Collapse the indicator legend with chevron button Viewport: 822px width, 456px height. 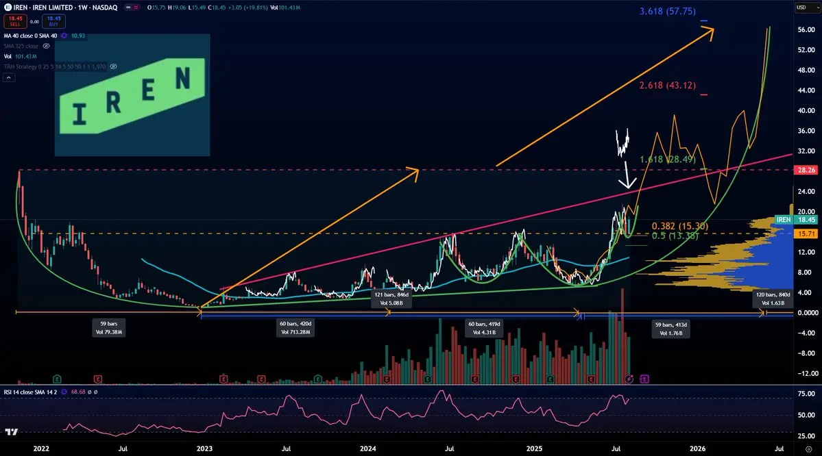8,77
